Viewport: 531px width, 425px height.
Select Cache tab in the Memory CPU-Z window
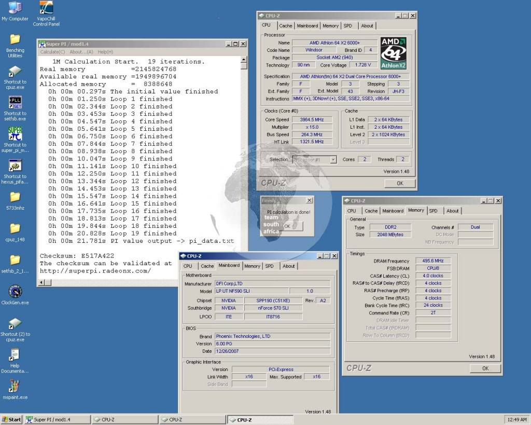(371, 211)
